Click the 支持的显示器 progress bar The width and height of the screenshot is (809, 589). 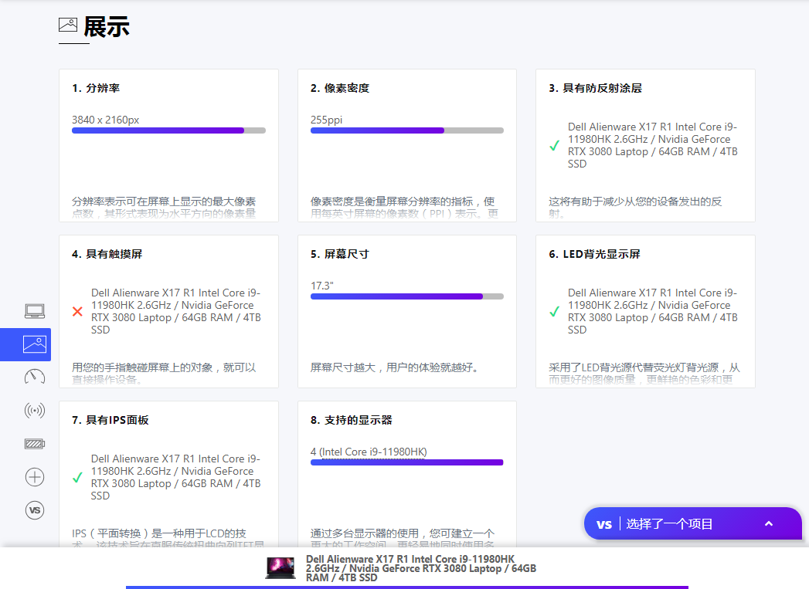pyautogui.click(x=407, y=462)
